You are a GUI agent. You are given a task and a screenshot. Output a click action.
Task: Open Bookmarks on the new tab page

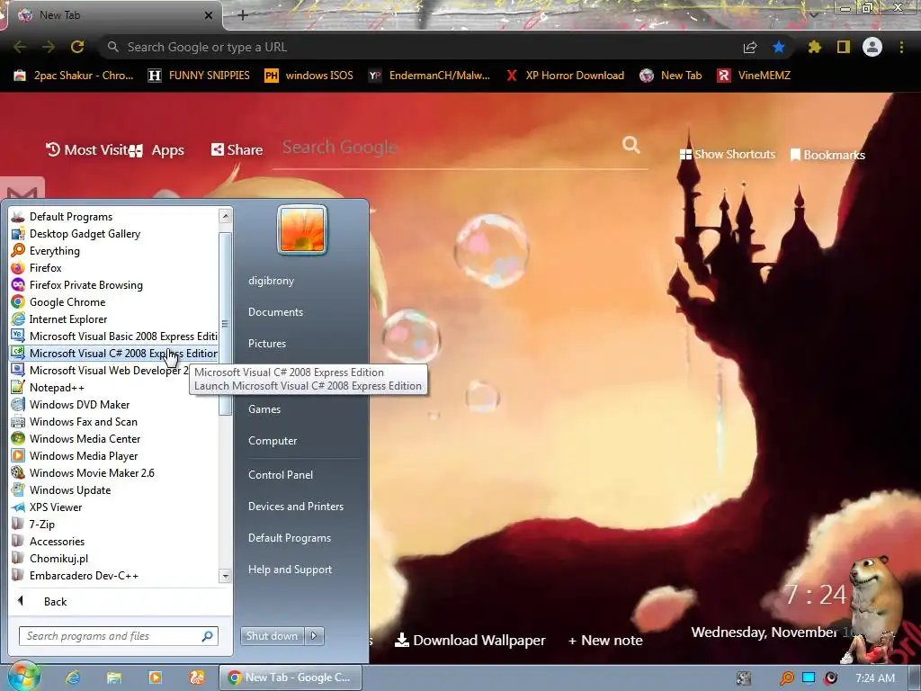tap(827, 155)
